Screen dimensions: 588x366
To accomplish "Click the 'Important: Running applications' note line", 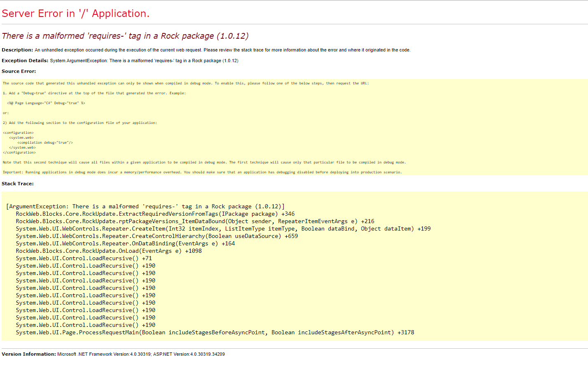I will point(202,172).
